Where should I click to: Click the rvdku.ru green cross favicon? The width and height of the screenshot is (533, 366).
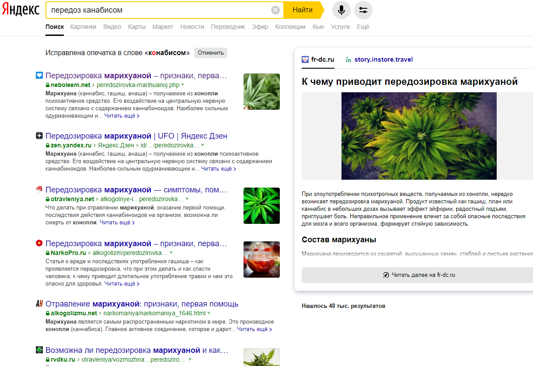click(39, 350)
